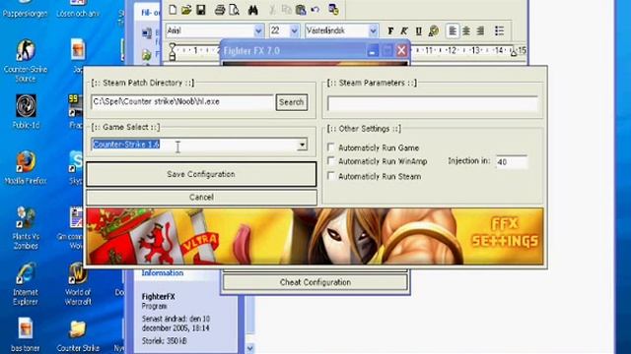Click the Undo arrow icon in WordPad
The height and width of the screenshot is (354, 631).
[315, 10]
